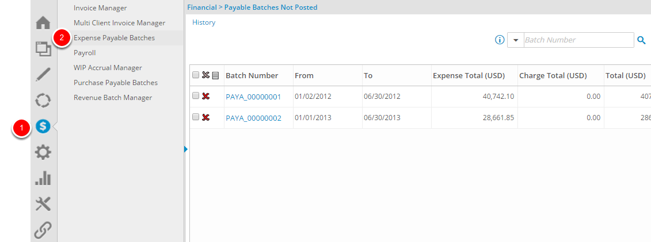Click the info icon beside search
651x242 pixels.
click(500, 40)
